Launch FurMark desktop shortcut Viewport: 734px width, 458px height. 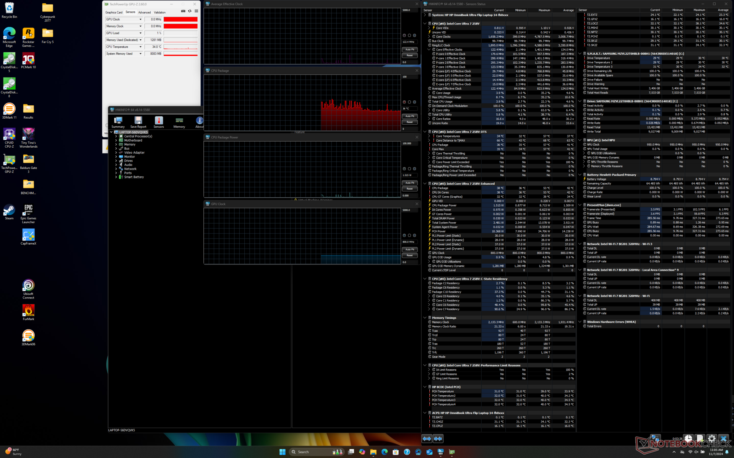tap(28, 313)
